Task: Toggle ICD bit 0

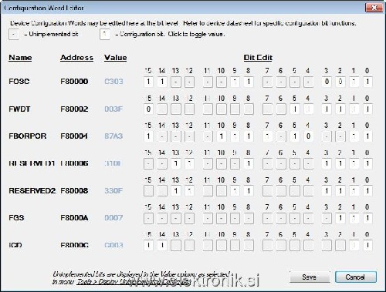Action: pos(367,246)
